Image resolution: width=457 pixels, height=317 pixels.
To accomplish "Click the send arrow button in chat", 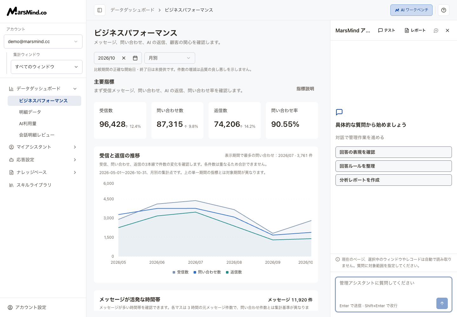I will pos(442,303).
